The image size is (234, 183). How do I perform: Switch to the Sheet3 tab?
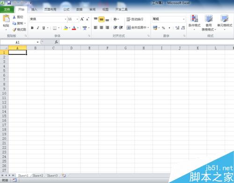click(x=52, y=175)
